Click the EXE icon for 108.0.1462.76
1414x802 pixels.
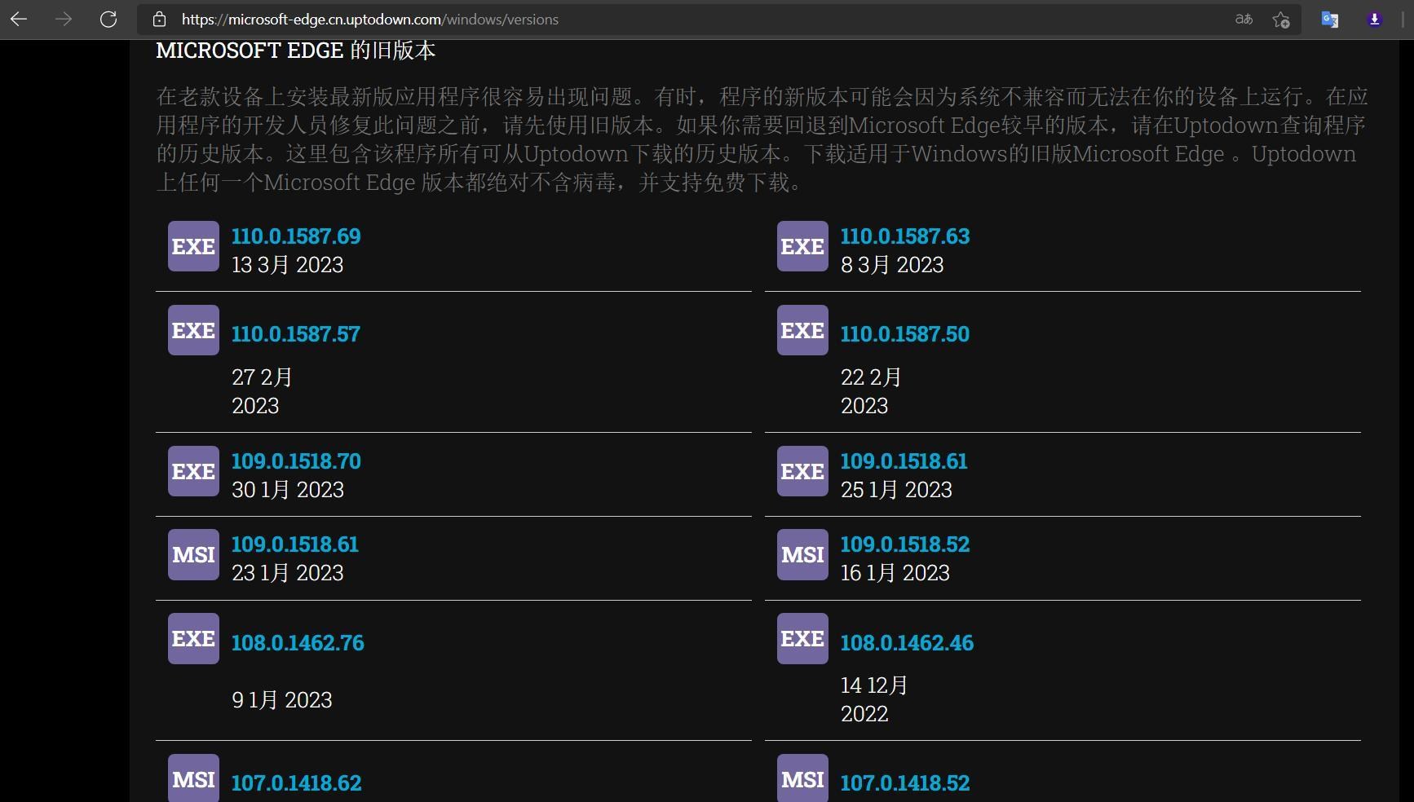(x=193, y=638)
